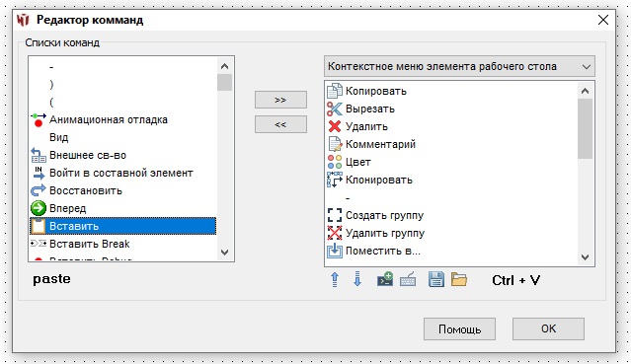Click the move up arrow icon

(335, 279)
